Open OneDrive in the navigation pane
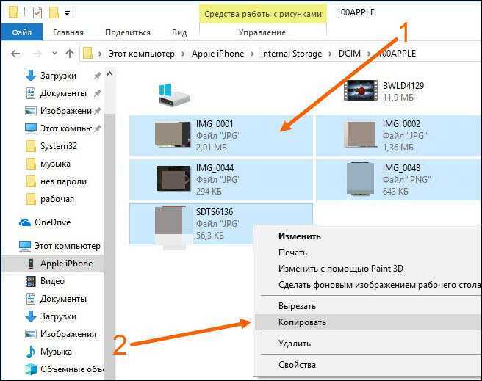The height and width of the screenshot is (381, 482). [x=53, y=222]
